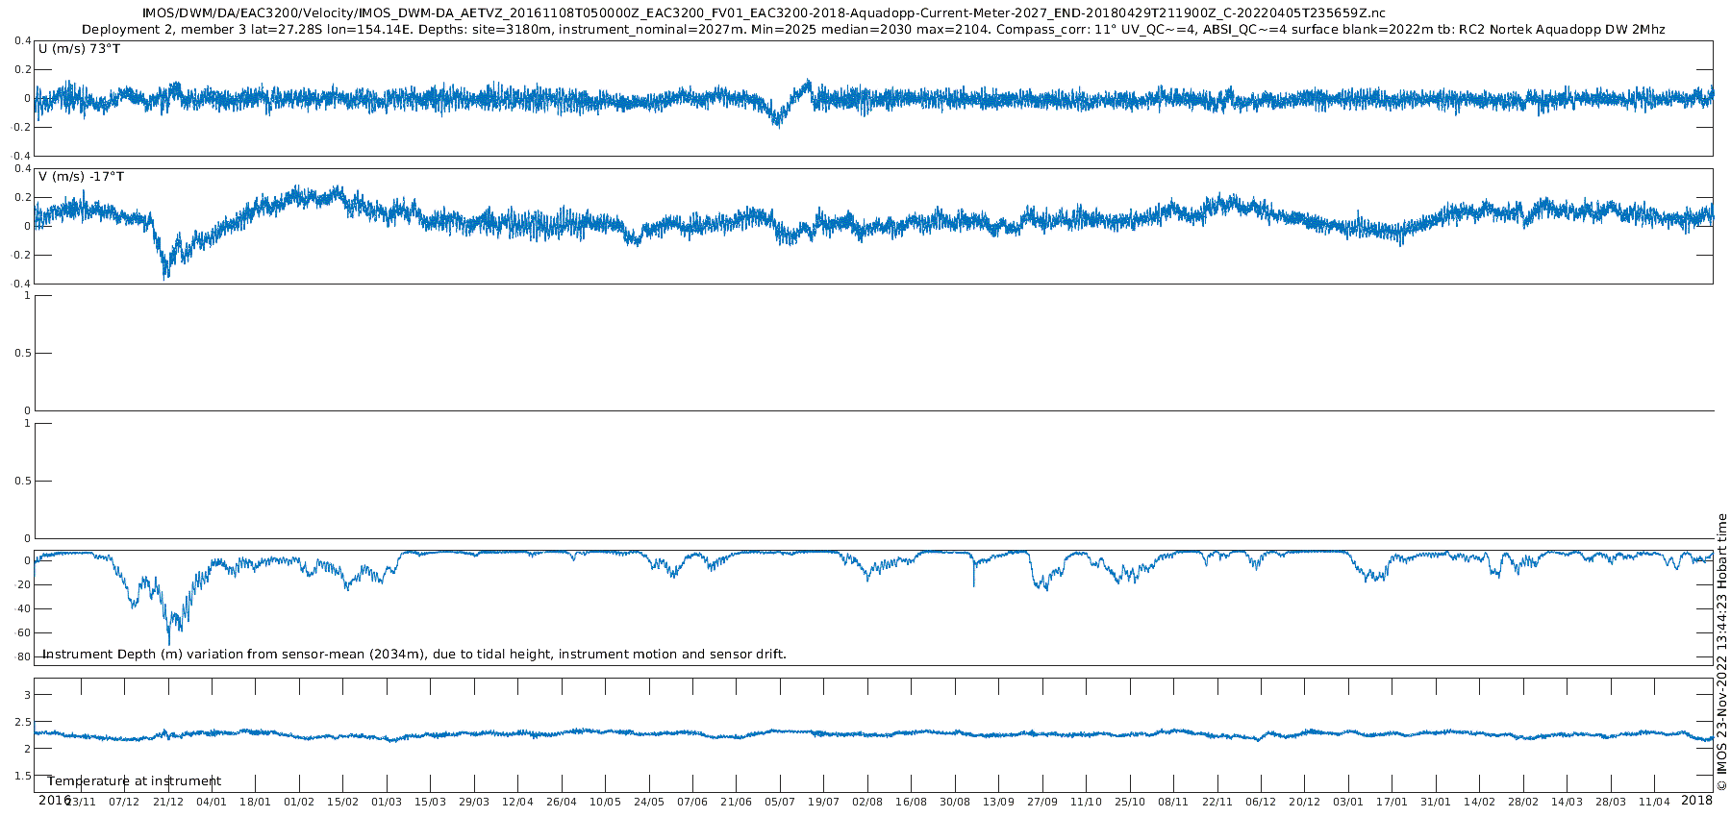Click the 'Temperature at instrument' label

[134, 781]
